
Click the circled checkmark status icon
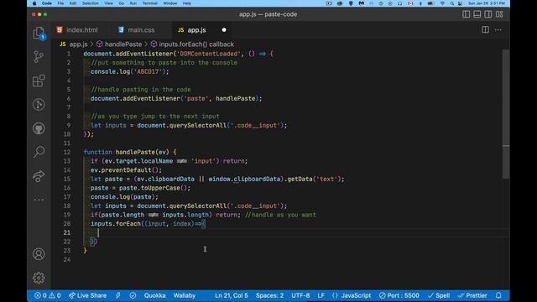[x=133, y=295]
